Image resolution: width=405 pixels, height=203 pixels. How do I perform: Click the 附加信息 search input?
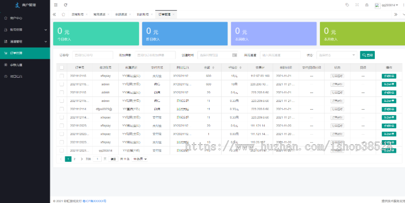coord(155,55)
